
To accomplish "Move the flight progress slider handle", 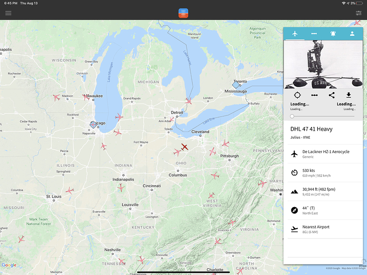I will [292, 116].
